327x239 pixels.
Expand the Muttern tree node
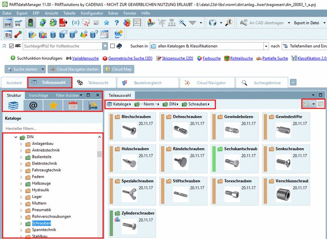pyautogui.click(x=21, y=204)
